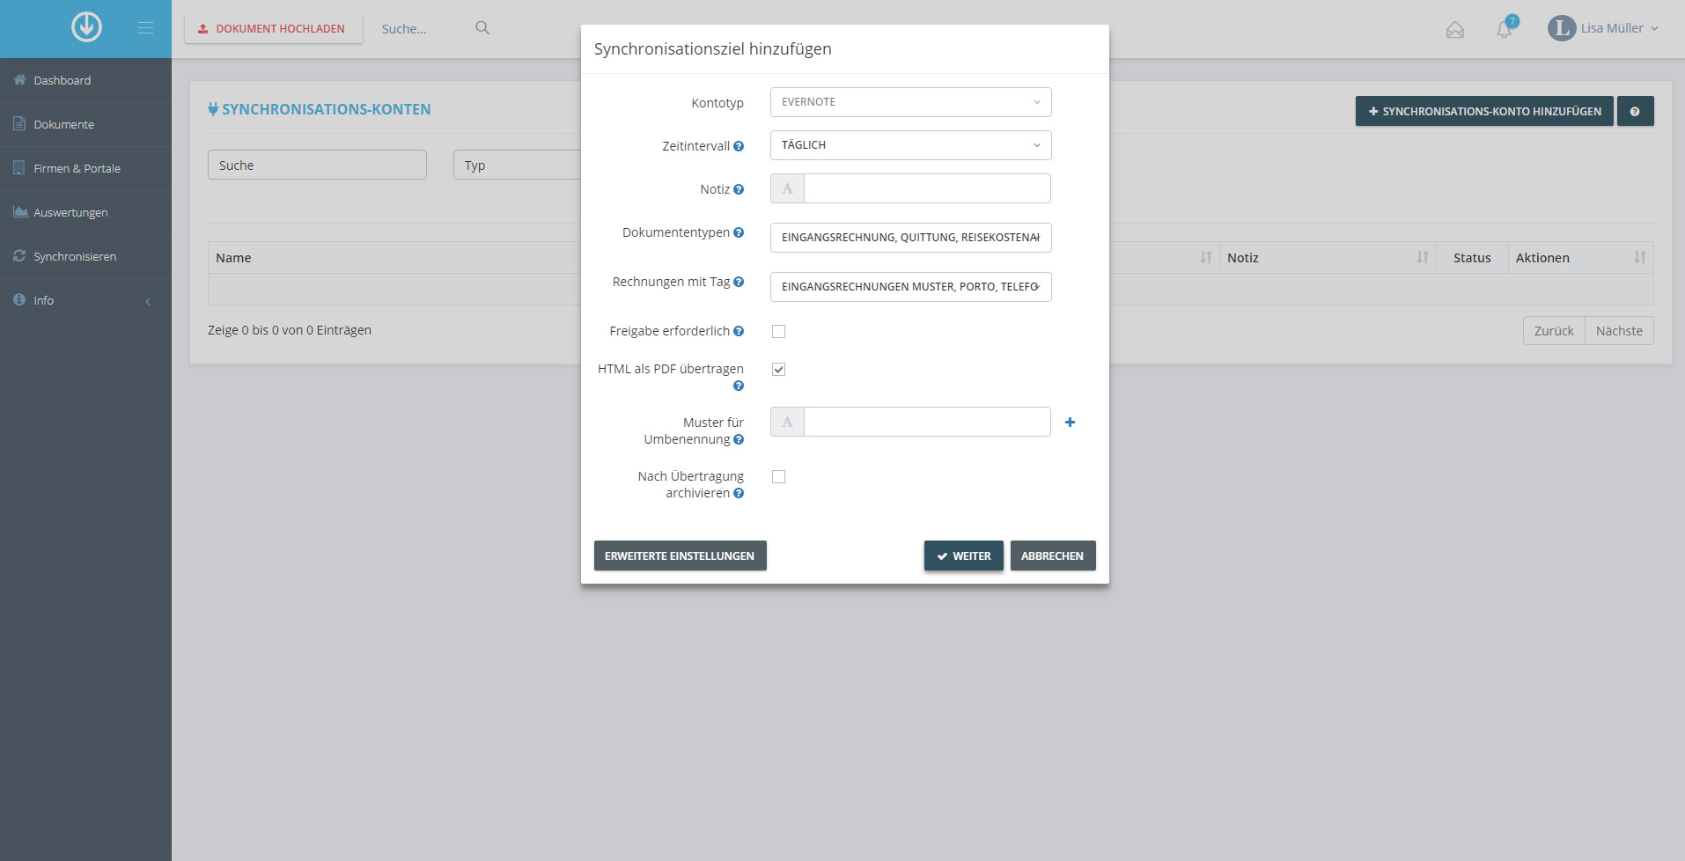Open Erweiterte Einstellungen
This screenshot has height=861, width=1685.
pos(680,556)
